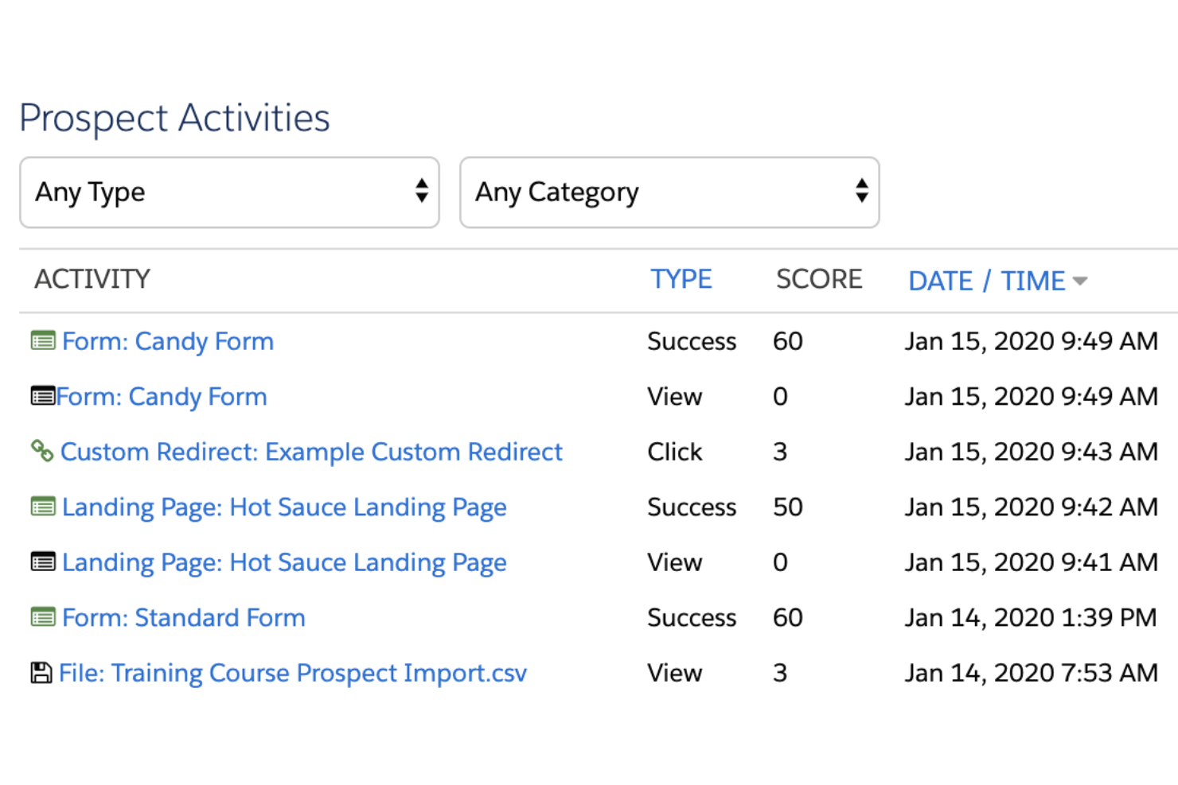Open the Any Category dropdown
Screen dimensions: 1178x785
pos(669,192)
